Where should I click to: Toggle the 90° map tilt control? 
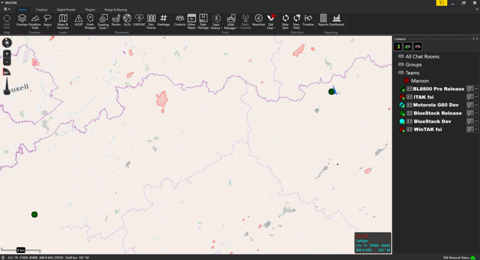7,72
